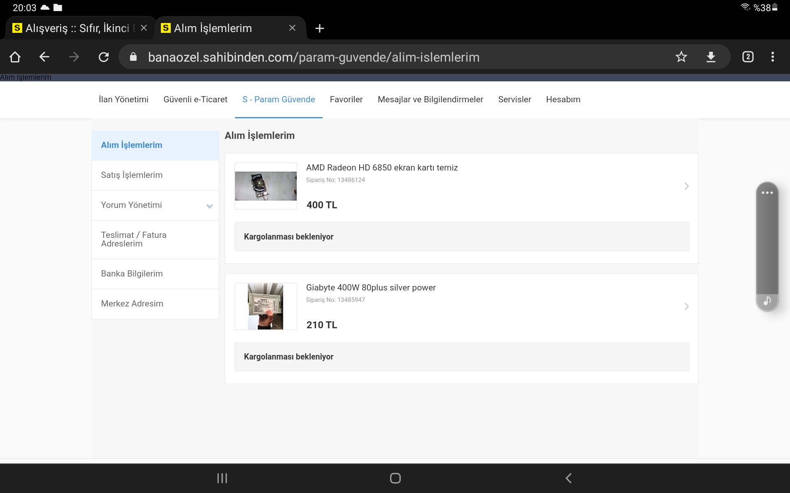Bookmark page with the star icon
This screenshot has height=493, width=790.
click(681, 57)
